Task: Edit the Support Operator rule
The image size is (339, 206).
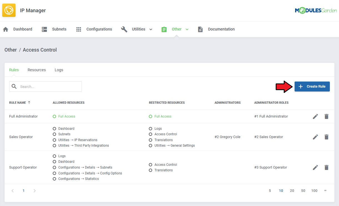Action: pos(315,167)
